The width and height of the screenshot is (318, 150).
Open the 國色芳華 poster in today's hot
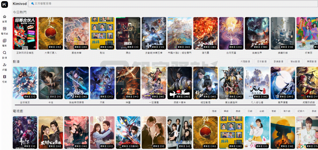click(x=76, y=33)
